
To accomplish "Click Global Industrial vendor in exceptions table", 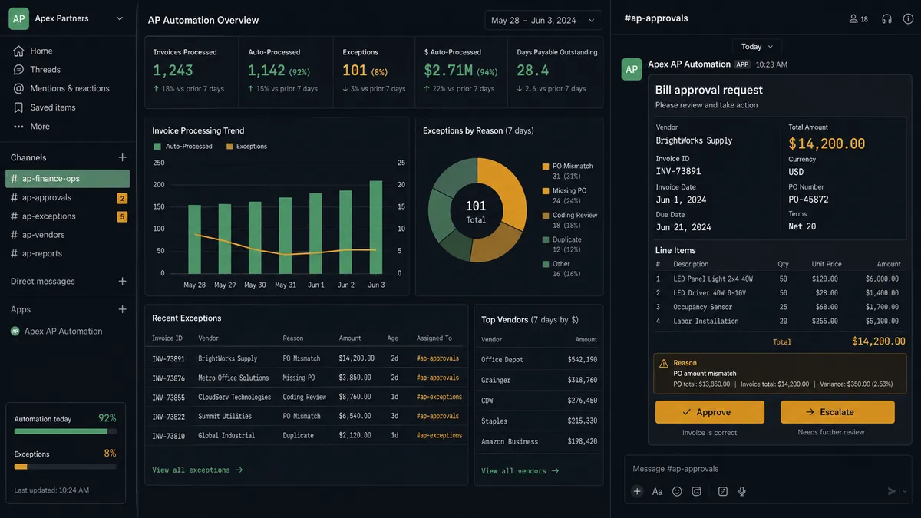I will coord(226,435).
